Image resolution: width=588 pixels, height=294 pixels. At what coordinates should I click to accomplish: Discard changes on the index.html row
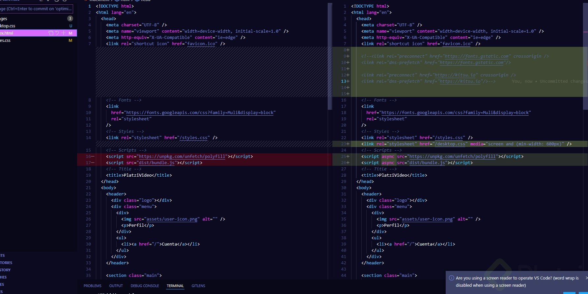tap(57, 33)
